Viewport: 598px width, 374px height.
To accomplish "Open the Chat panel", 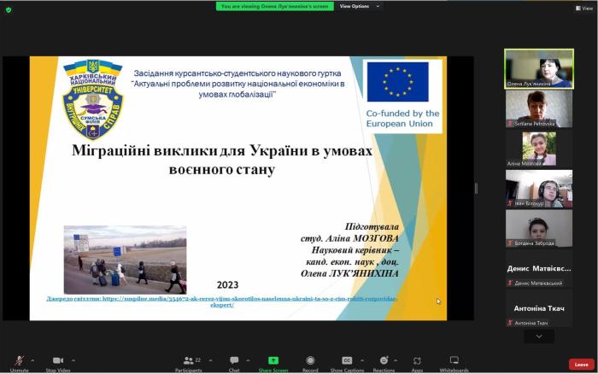I will point(233,362).
